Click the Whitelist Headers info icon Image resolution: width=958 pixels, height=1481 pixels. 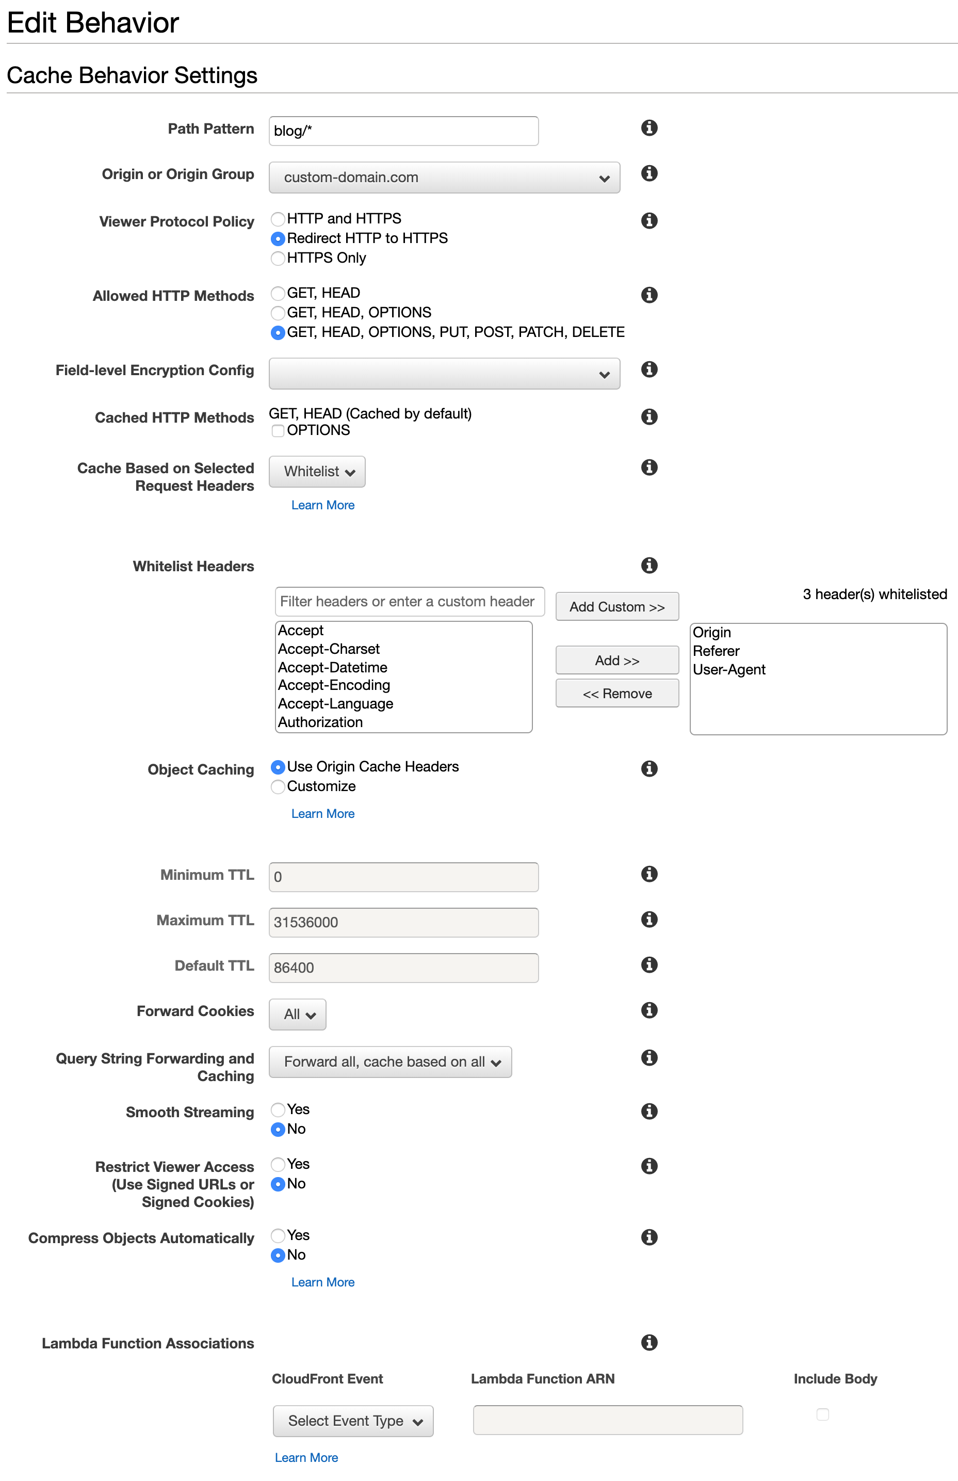pyautogui.click(x=649, y=565)
